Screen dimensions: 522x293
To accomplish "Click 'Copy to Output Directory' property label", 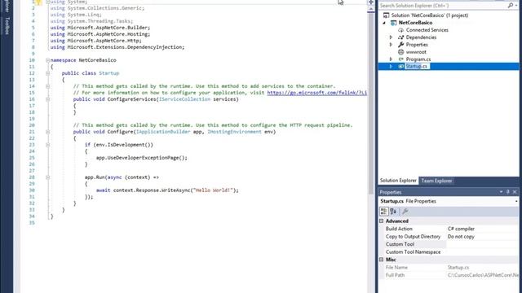I will point(413,237).
